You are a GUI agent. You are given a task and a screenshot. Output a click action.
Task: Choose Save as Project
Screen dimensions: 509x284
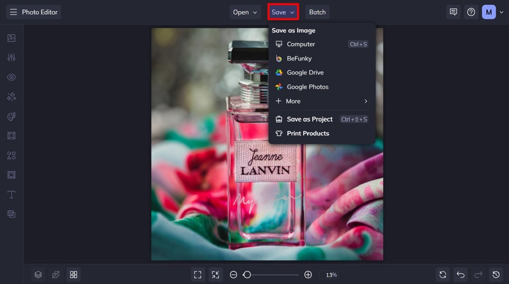322,119
